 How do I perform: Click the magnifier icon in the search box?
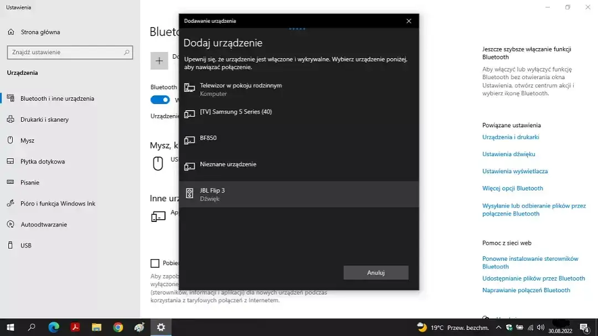tap(127, 52)
